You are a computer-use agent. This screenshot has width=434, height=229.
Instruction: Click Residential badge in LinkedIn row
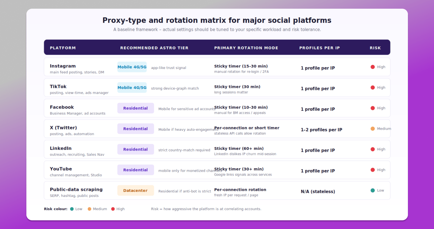pyautogui.click(x=136, y=149)
